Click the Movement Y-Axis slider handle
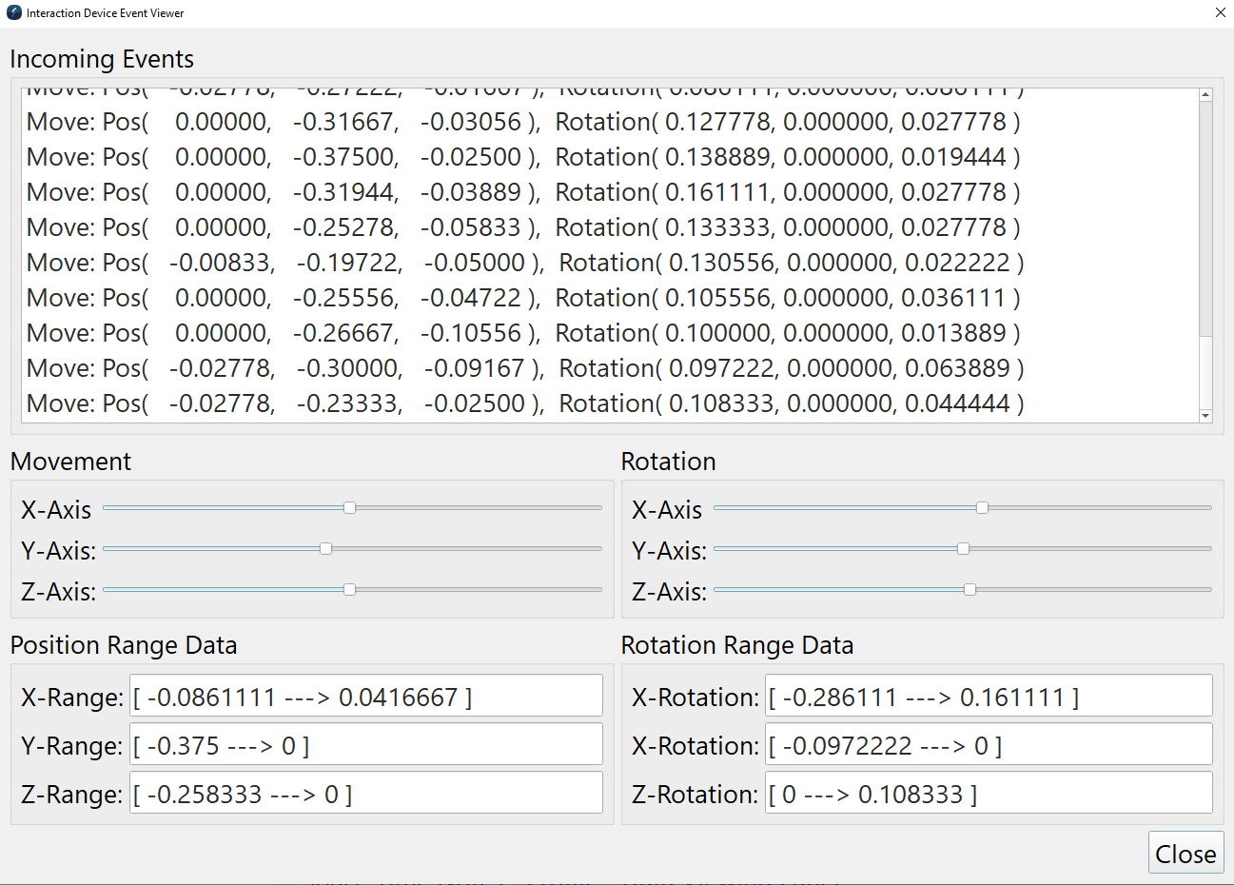This screenshot has height=885, width=1234. pos(326,549)
